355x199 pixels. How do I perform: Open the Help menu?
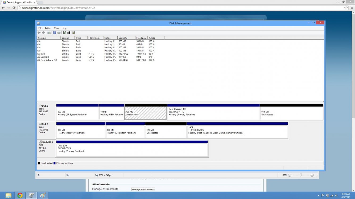pyautogui.click(x=64, y=28)
